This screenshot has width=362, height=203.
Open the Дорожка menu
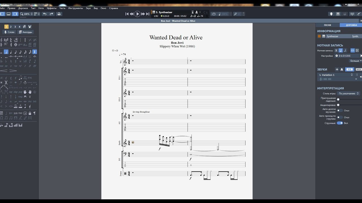(x=23, y=8)
